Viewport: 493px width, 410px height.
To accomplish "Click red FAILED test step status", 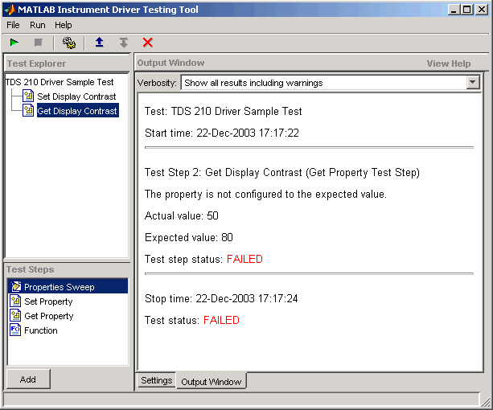I will [244, 259].
